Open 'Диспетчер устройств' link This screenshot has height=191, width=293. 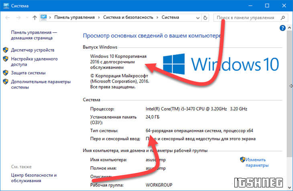33,50
